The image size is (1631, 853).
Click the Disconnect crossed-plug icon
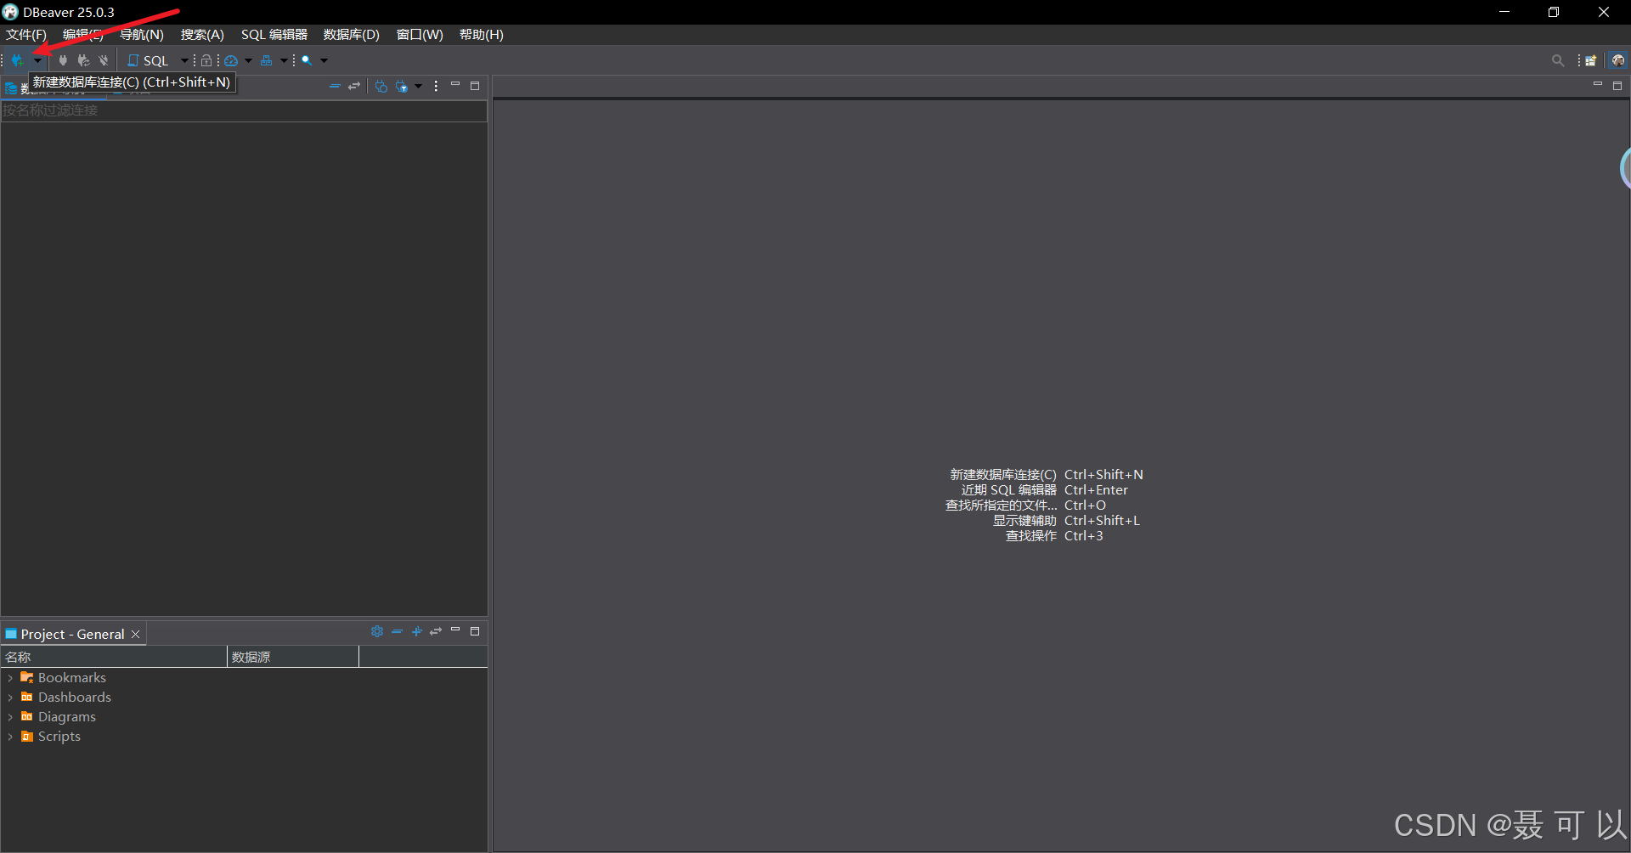(x=104, y=60)
